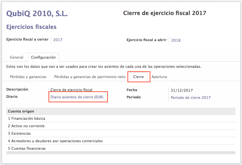Select the '2 Activo no corriente' row

tap(26, 126)
